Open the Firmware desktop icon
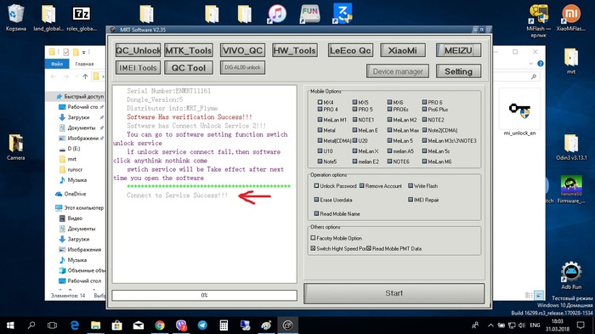595x334 pixels. point(571,189)
